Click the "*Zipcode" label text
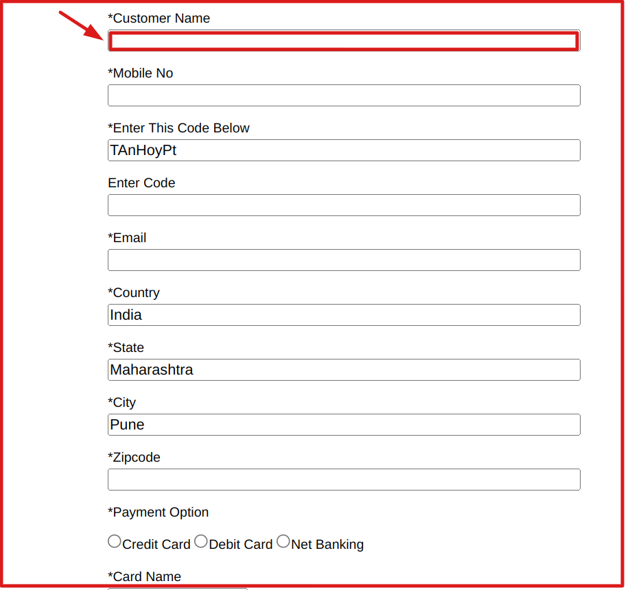The image size is (630, 590). point(134,458)
